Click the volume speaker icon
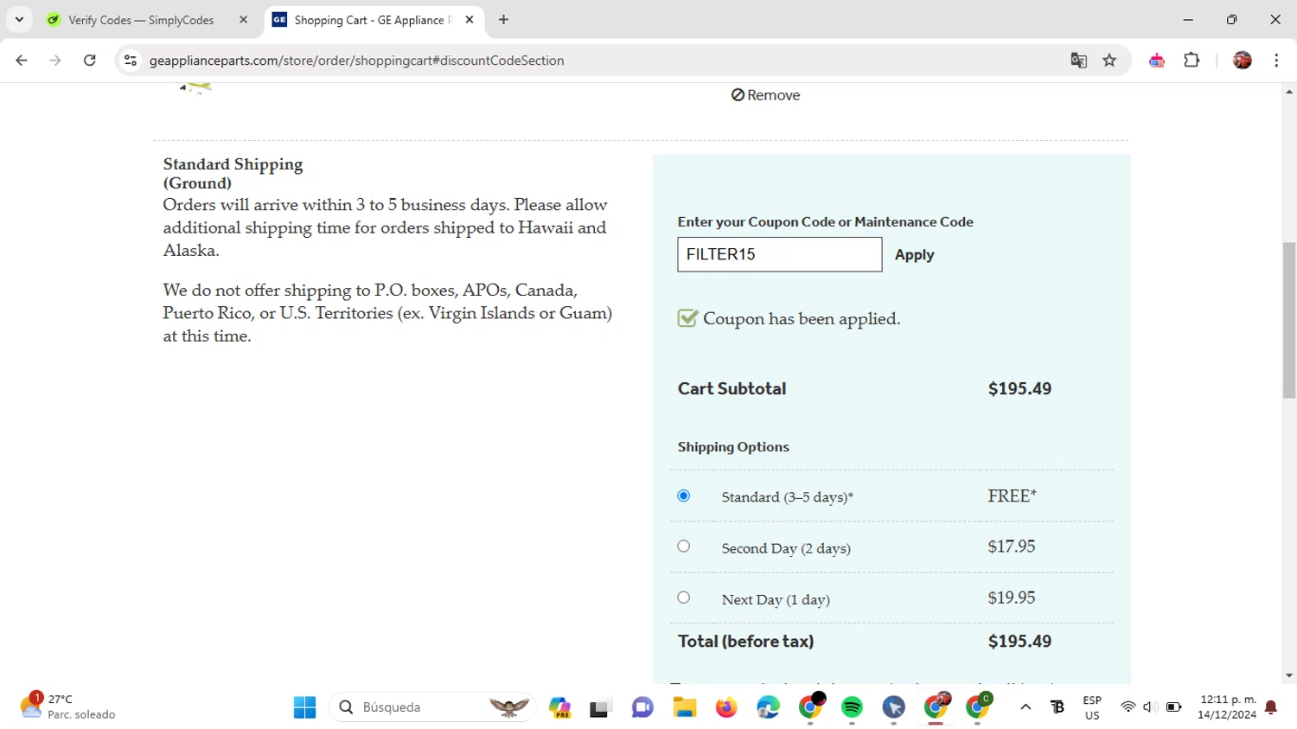Screen dimensions: 1297x729 [x=1150, y=707]
